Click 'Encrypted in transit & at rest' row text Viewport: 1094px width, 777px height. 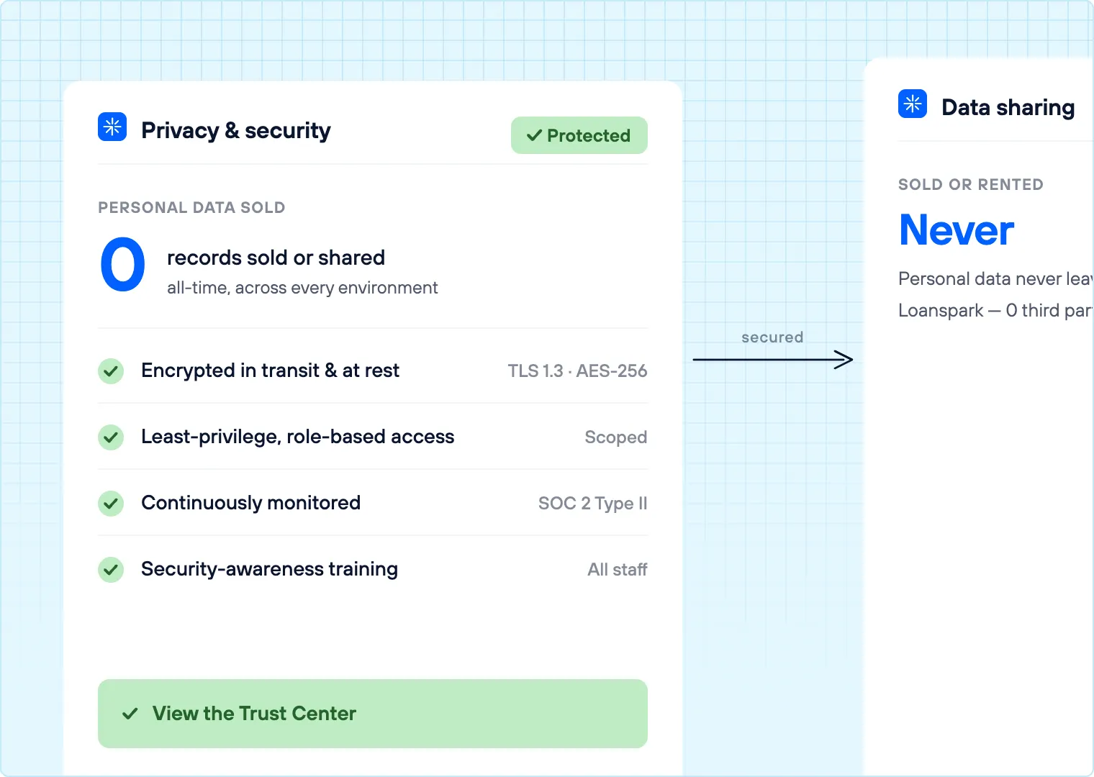point(270,371)
